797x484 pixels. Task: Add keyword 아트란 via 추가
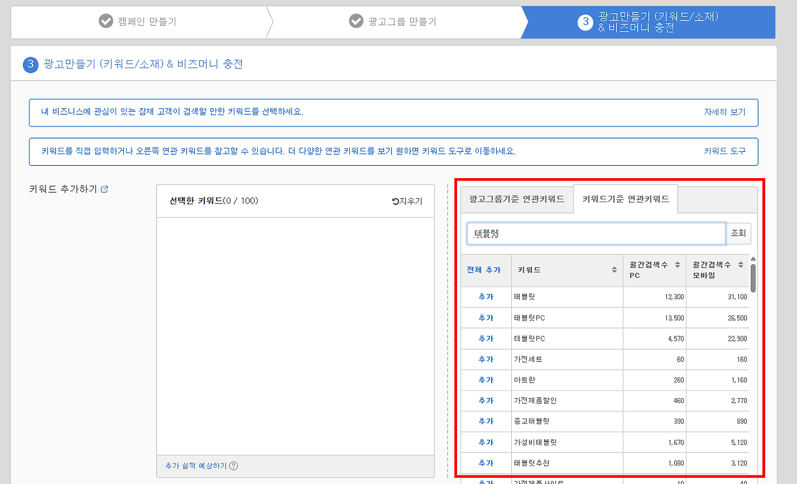coord(486,380)
